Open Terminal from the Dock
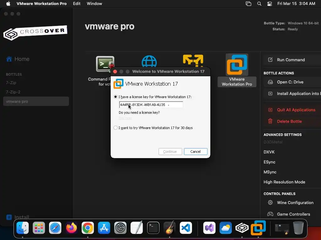The image size is (321, 240). pyautogui.click(x=153, y=228)
